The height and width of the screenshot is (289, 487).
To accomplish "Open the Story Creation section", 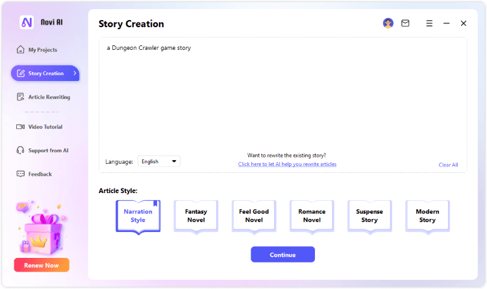I will [45, 73].
